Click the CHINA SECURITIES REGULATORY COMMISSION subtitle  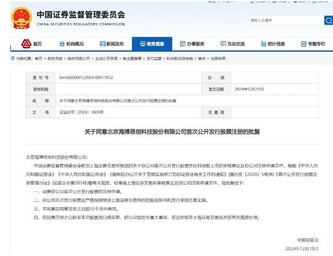click(x=81, y=24)
